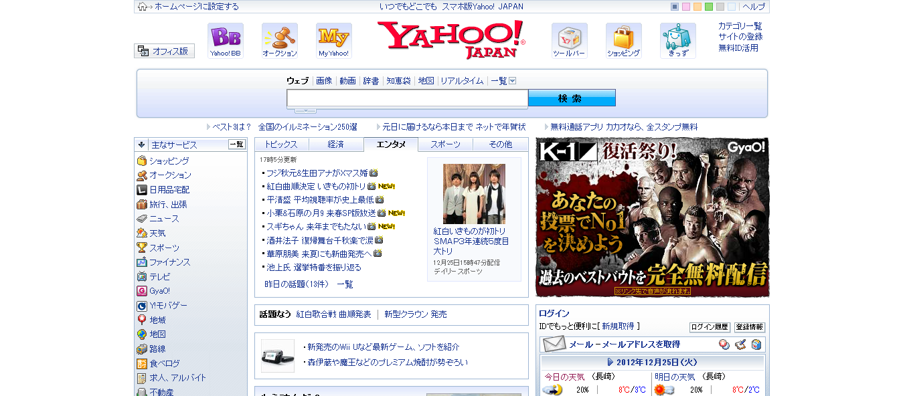Click the 天気 weather icon in the sidebar
This screenshot has height=396, width=903.
pyautogui.click(x=142, y=233)
